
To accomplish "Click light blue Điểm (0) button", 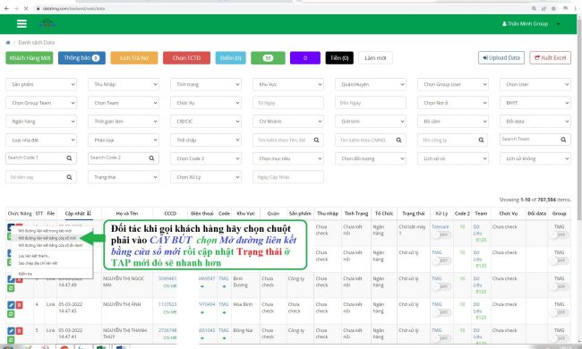I will tap(230, 58).
